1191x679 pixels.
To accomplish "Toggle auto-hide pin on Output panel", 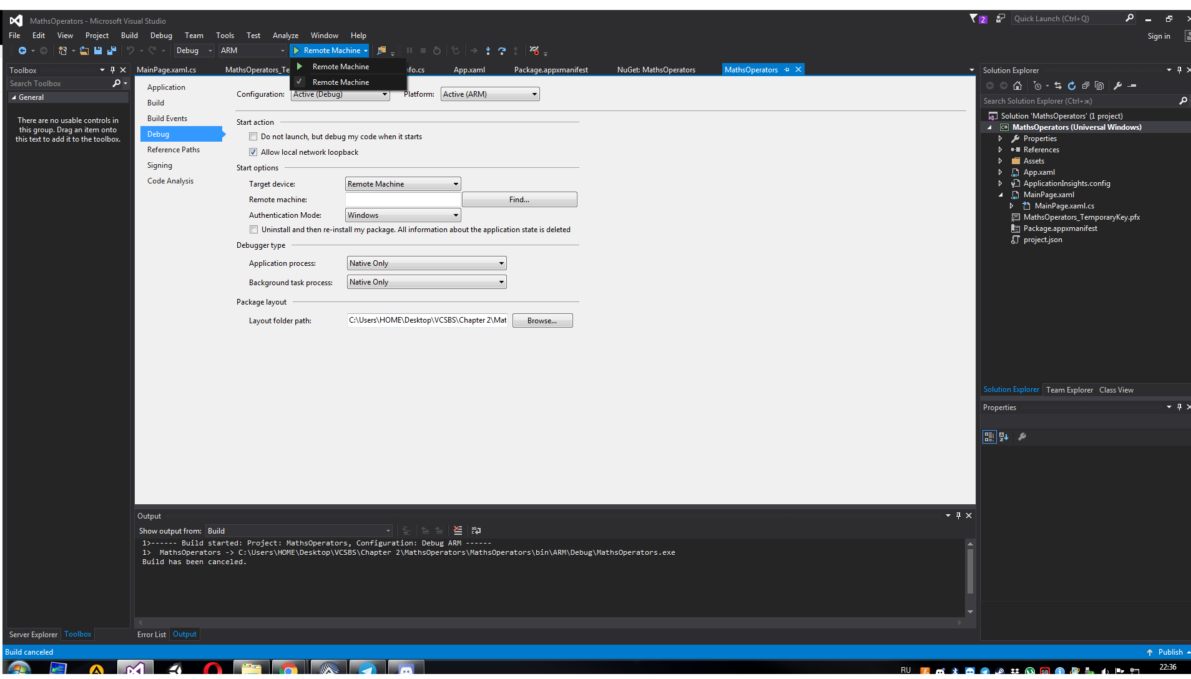I will click(x=958, y=515).
